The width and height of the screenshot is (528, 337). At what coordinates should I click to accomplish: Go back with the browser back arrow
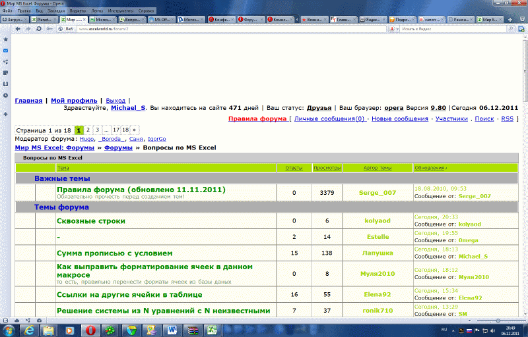click(18, 29)
